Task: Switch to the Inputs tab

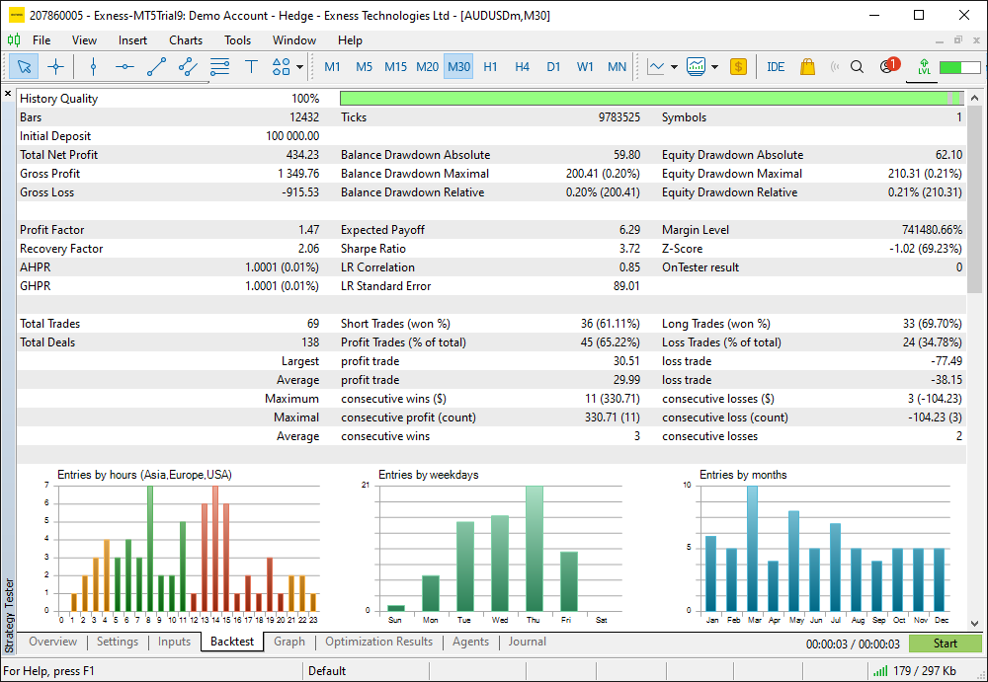Action: click(174, 642)
